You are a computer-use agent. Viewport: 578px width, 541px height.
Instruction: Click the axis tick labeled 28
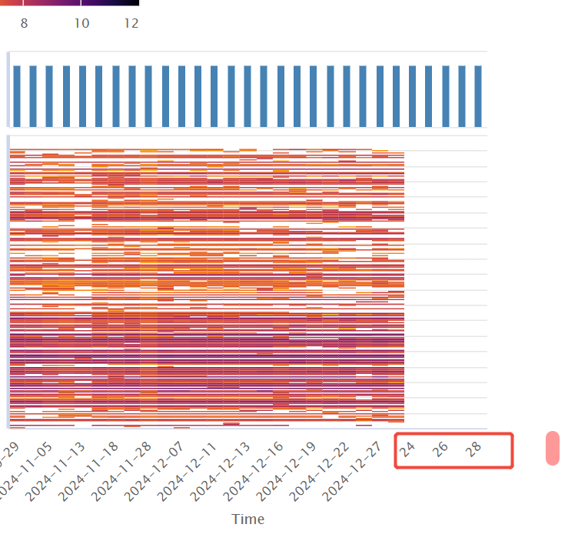tap(473, 449)
